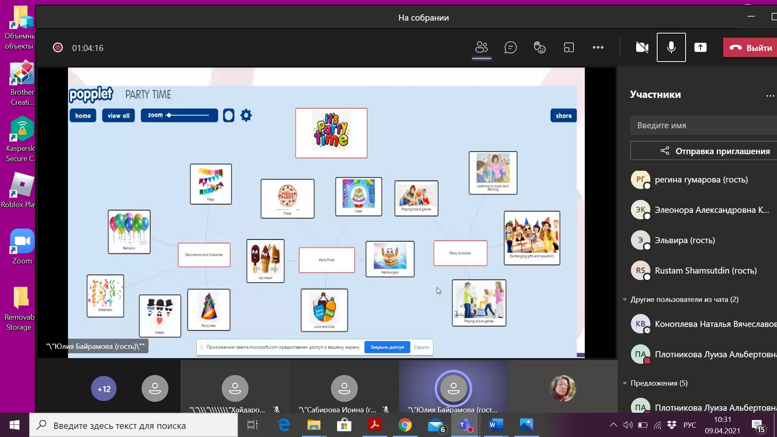Open more actions ellipsis in toolbar

point(598,48)
